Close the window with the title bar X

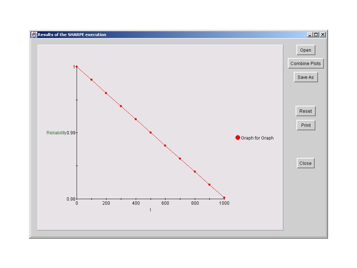click(x=323, y=35)
